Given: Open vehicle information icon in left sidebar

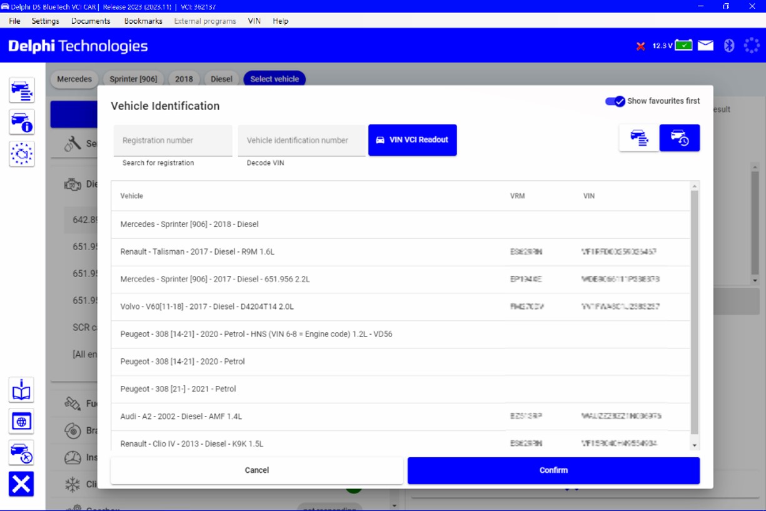Looking at the screenshot, I should click(x=22, y=122).
